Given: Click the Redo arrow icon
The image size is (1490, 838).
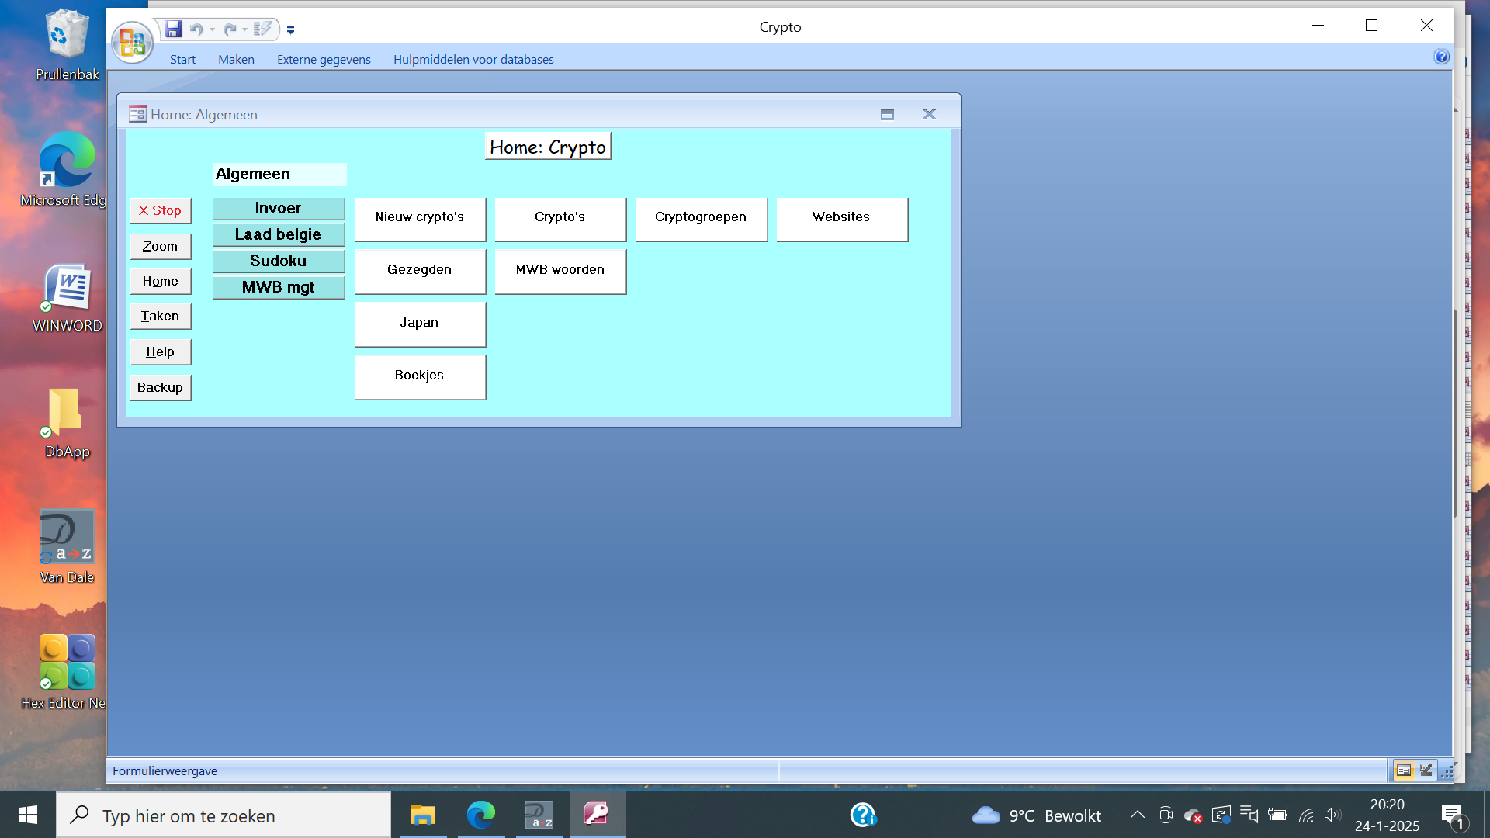Looking at the screenshot, I should click(x=230, y=29).
